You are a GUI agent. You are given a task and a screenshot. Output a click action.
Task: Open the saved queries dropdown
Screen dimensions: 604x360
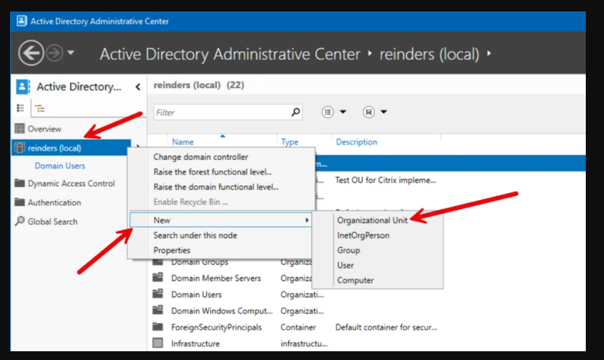pyautogui.click(x=375, y=112)
